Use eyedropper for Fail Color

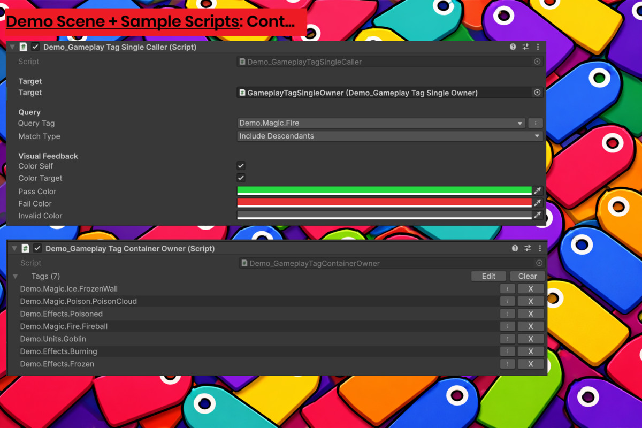pyautogui.click(x=538, y=203)
